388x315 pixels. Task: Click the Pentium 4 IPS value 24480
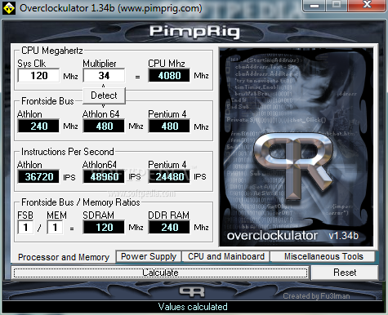pyautogui.click(x=169, y=176)
